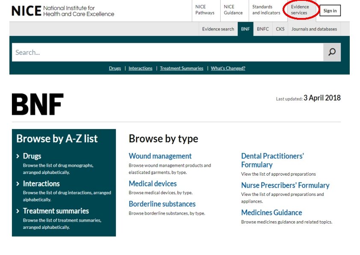Click the 'Browse by type' heading
This screenshot has width=360, height=255.
[163, 138]
